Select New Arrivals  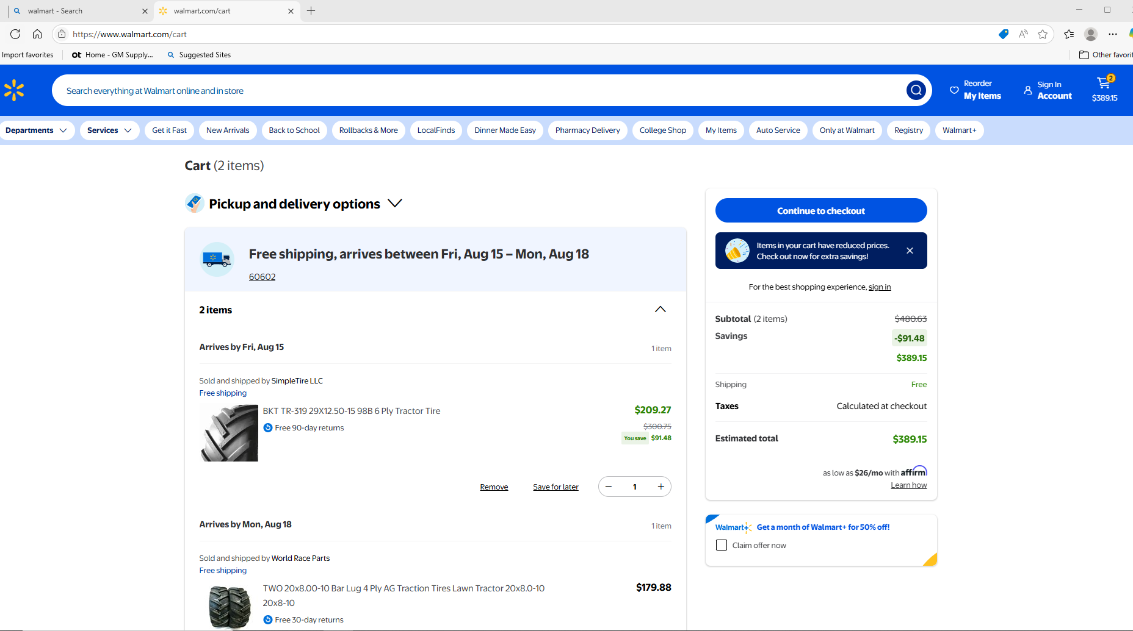click(228, 130)
